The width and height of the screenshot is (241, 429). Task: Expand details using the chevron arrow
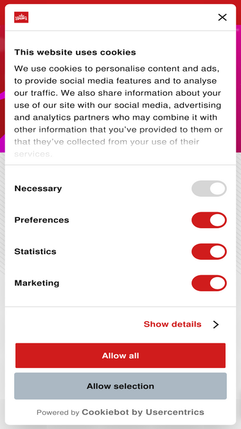tap(216, 325)
